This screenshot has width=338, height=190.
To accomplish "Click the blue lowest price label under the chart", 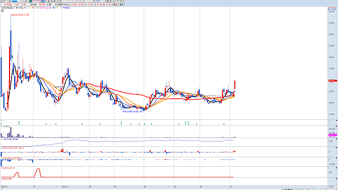I will coord(132,111).
